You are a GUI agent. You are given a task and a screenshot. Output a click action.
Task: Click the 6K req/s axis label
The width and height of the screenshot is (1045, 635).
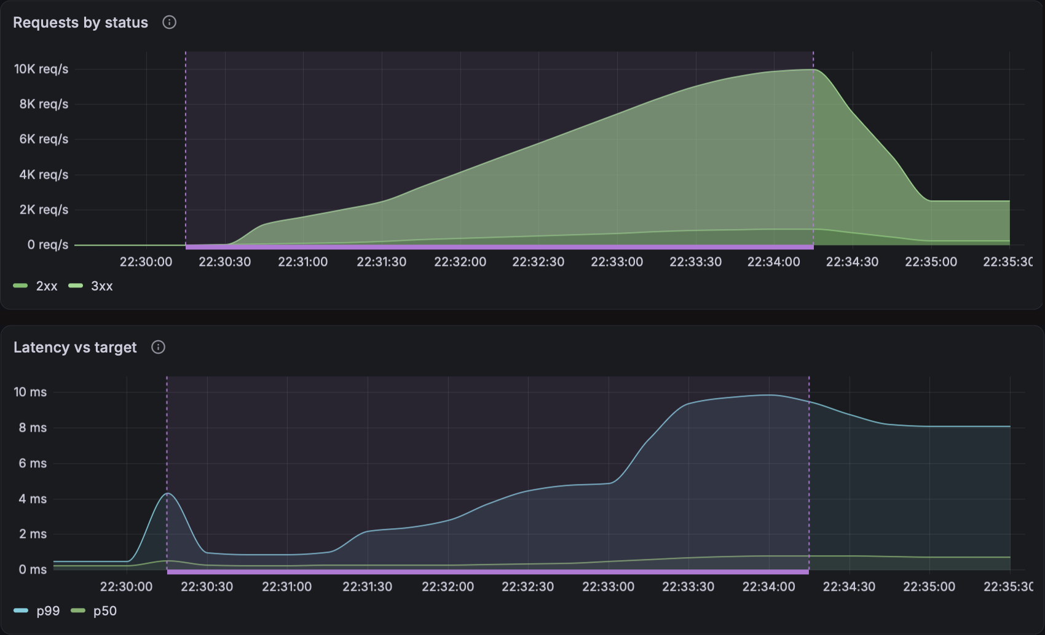(44, 139)
